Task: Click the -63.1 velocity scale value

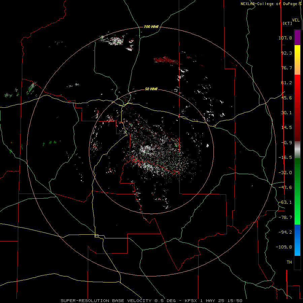Action: coord(285,202)
